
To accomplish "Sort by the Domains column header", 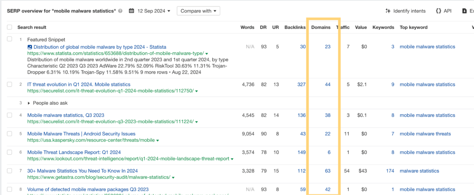I will (321, 27).
